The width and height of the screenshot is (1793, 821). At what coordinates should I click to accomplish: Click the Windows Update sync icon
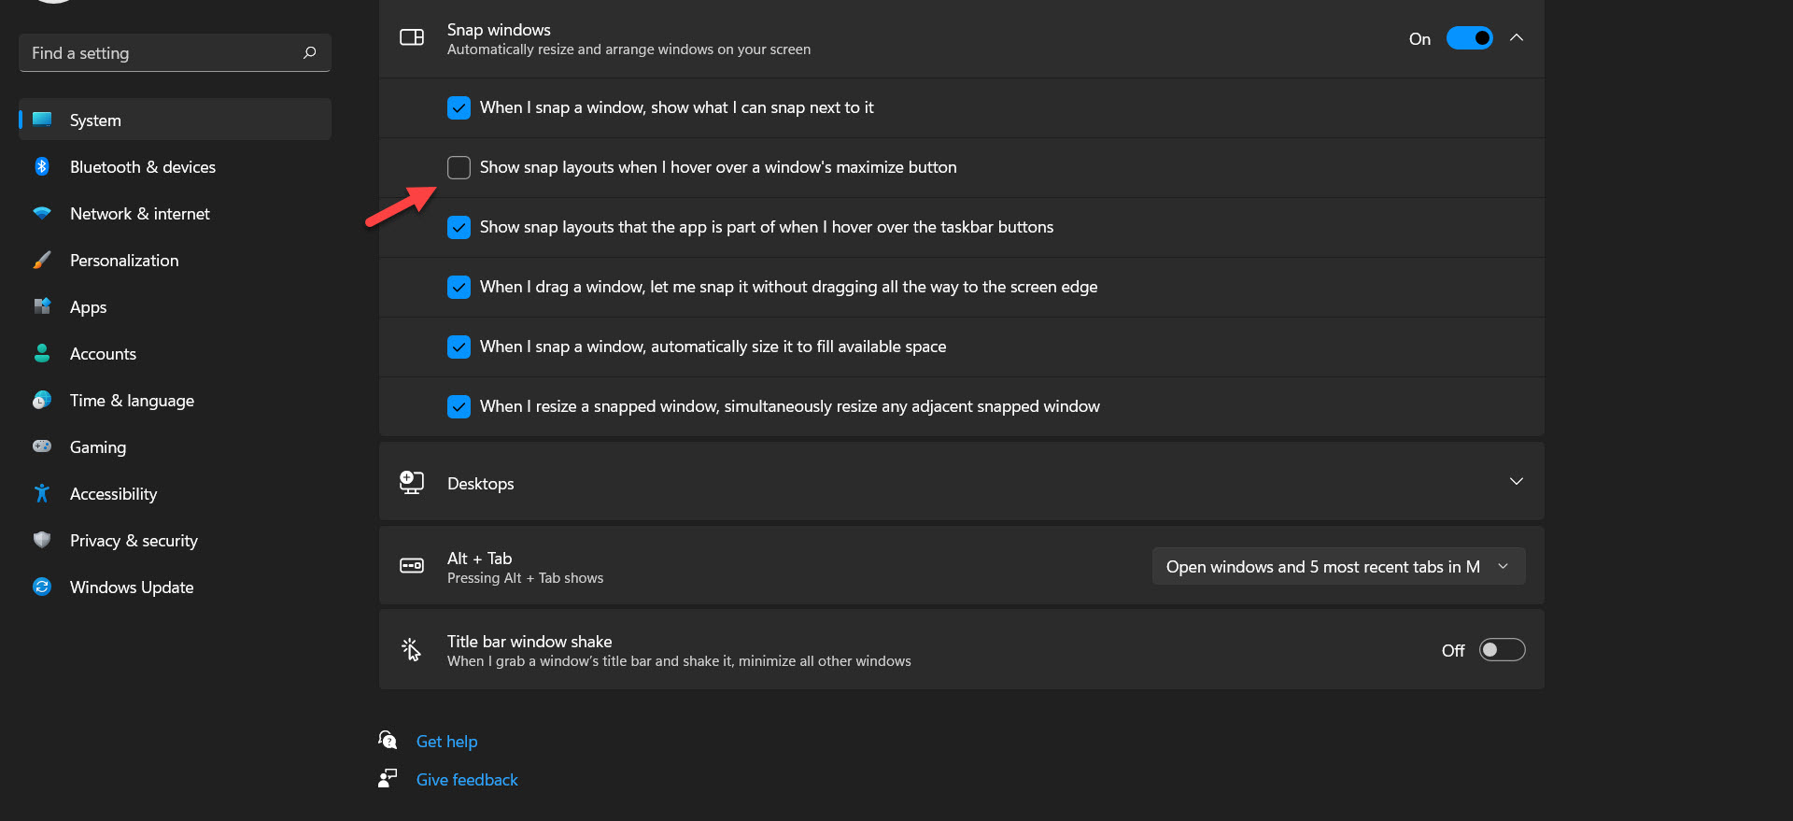[42, 587]
